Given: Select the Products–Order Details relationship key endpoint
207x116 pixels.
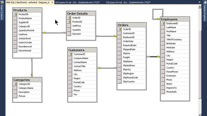Looking at the screenshot, I should pyautogui.click(x=44, y=33).
